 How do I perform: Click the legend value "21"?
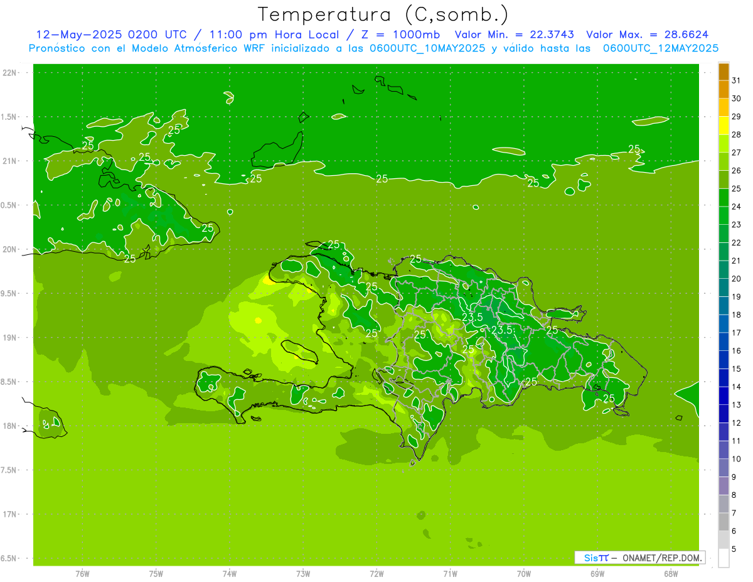pos(737,261)
